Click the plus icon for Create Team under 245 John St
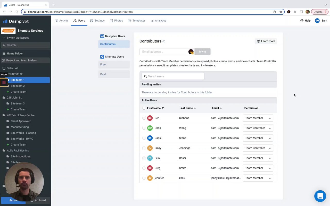 [8, 109]
